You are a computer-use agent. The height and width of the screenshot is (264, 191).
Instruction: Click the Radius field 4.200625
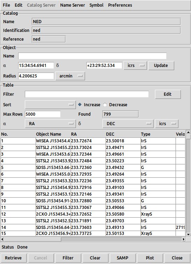click(x=36, y=76)
